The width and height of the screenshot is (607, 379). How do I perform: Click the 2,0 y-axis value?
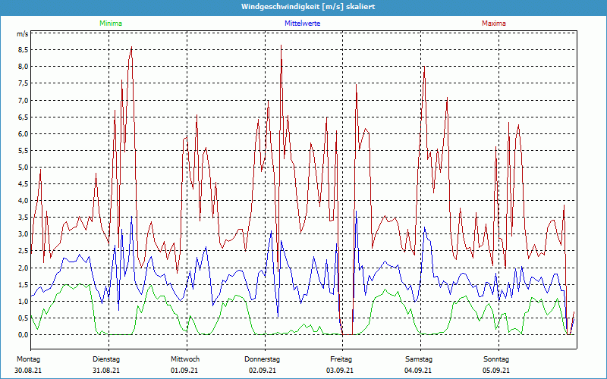pyautogui.click(x=24, y=268)
